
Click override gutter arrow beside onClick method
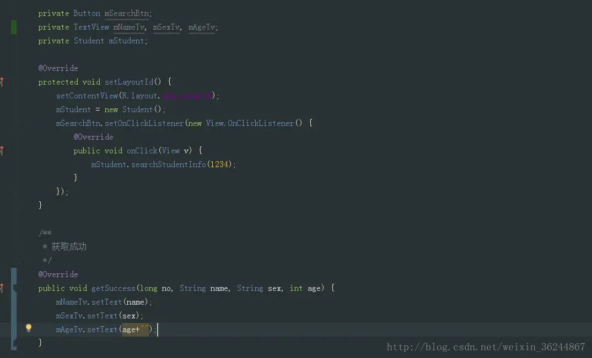[2, 151]
